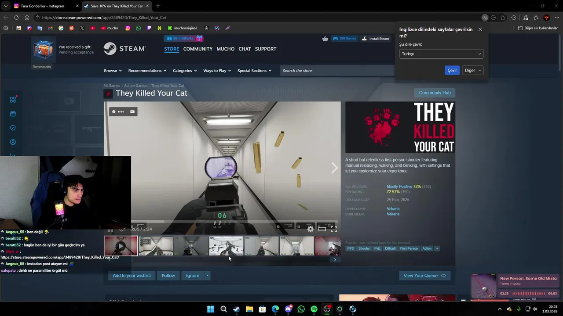Viewport: 563px width, 316px height.
Task: Open a new browser tab
Action: tap(158, 6)
